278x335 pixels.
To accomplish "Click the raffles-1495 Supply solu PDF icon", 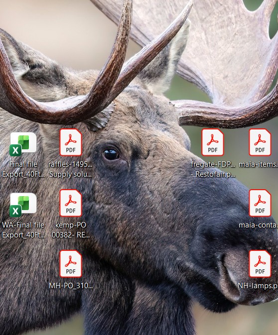I will (x=71, y=142).
